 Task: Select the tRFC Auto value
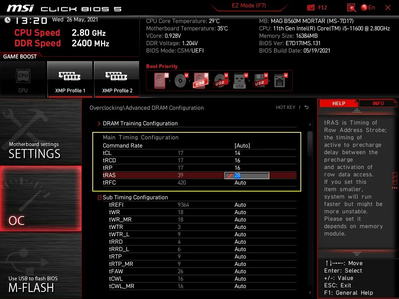tap(240, 183)
